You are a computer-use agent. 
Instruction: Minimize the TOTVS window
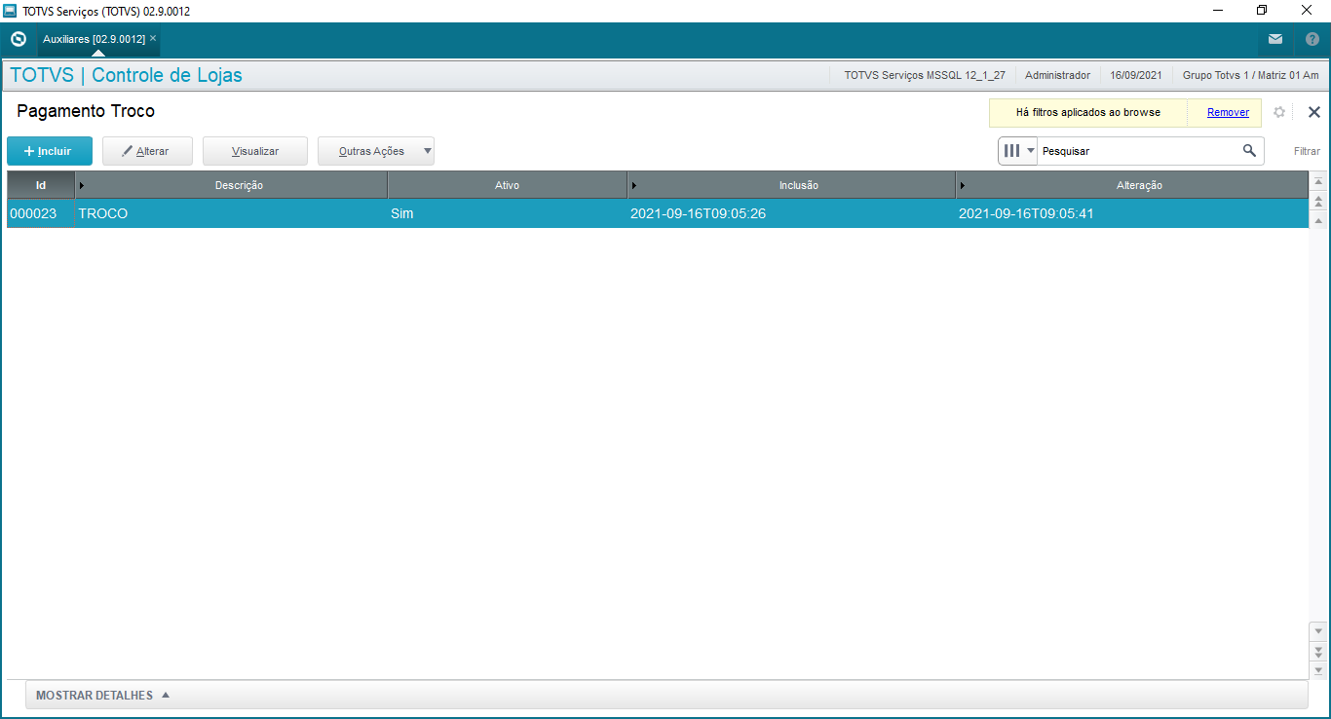click(x=1218, y=11)
